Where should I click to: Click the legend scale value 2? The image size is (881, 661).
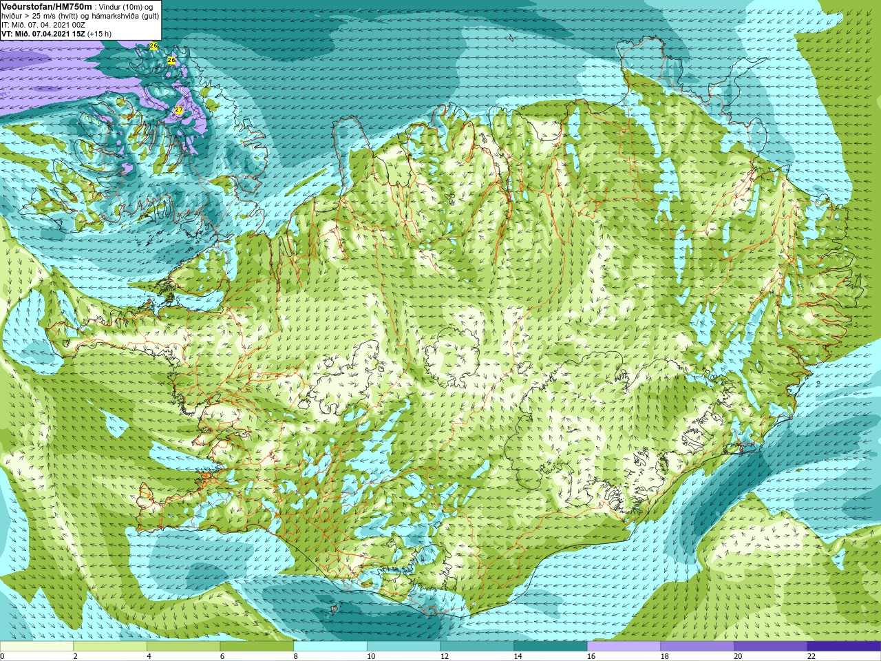(76, 656)
